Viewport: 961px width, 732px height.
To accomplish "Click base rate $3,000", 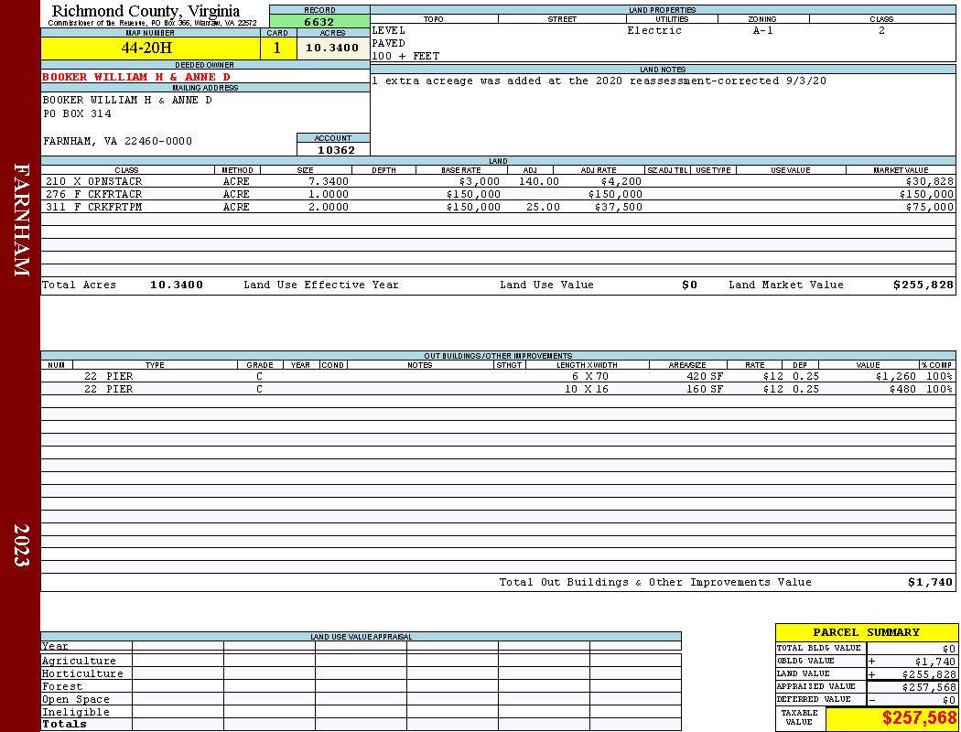I will (480, 181).
